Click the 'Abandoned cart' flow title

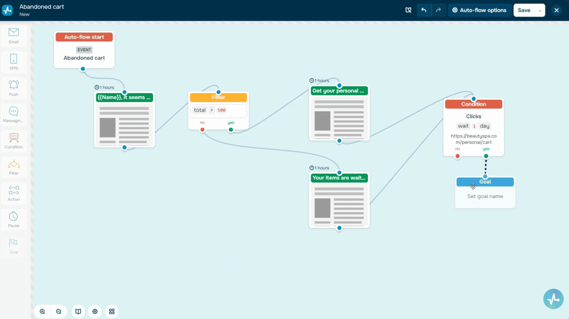(42, 7)
